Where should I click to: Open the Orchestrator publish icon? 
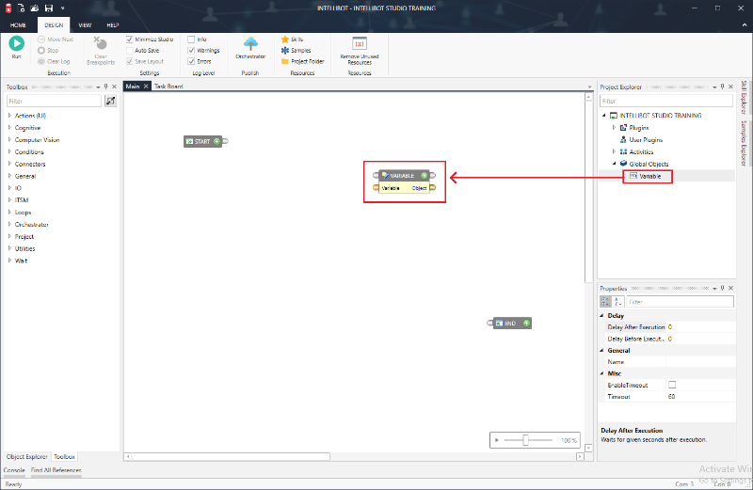251,44
